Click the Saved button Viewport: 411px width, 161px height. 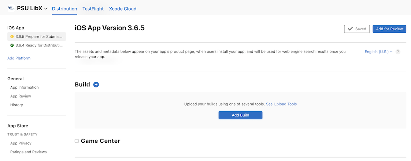pos(357,29)
